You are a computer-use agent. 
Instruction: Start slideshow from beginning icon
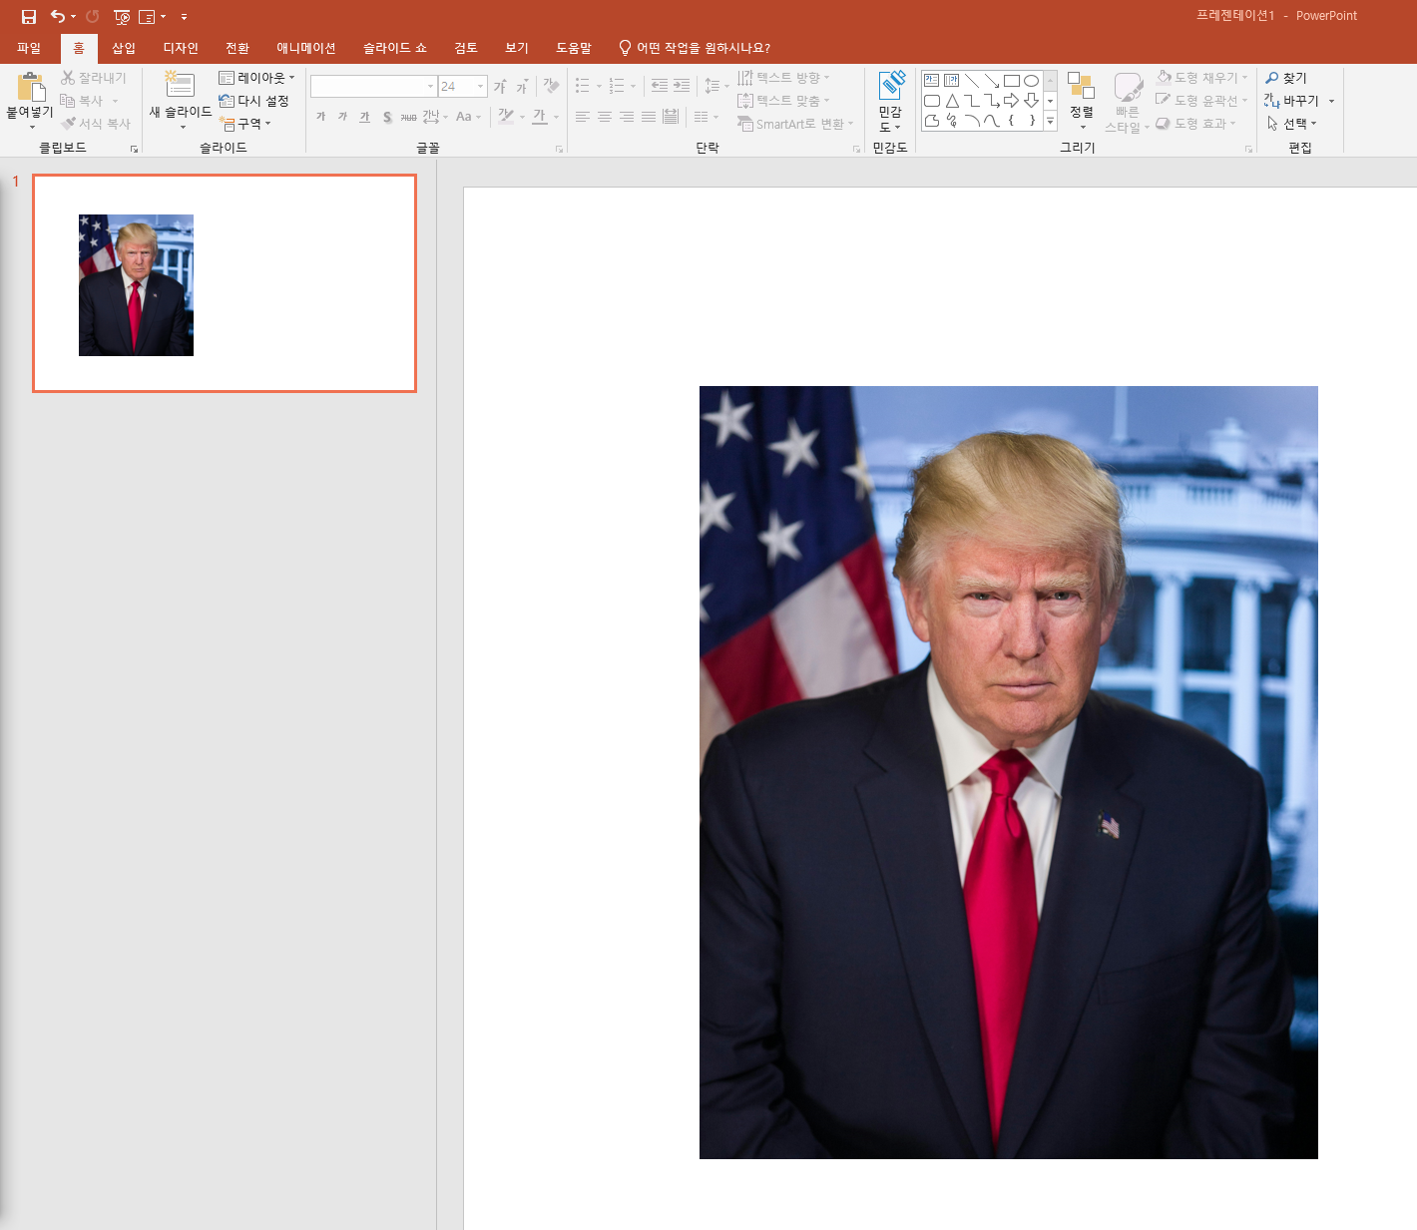(x=122, y=16)
